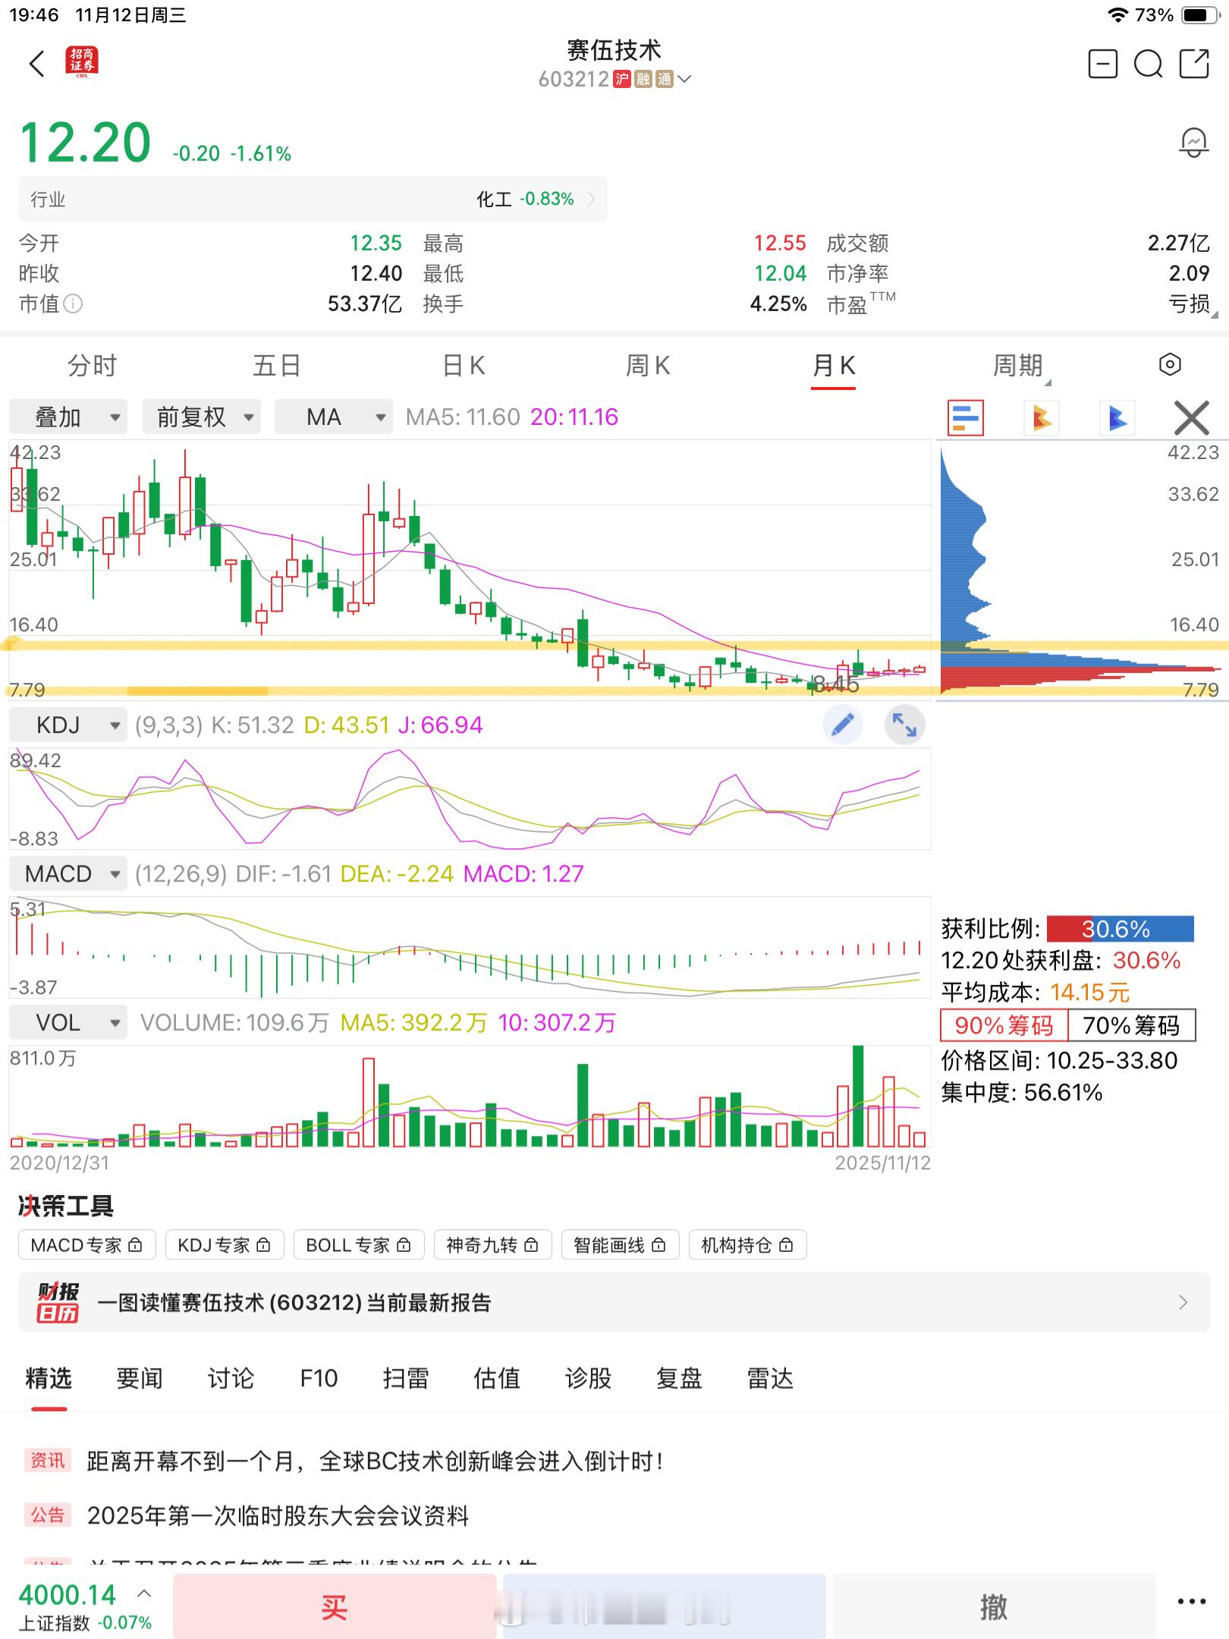
Task: Select the red-yellow chip style toggle
Action: 1042,417
